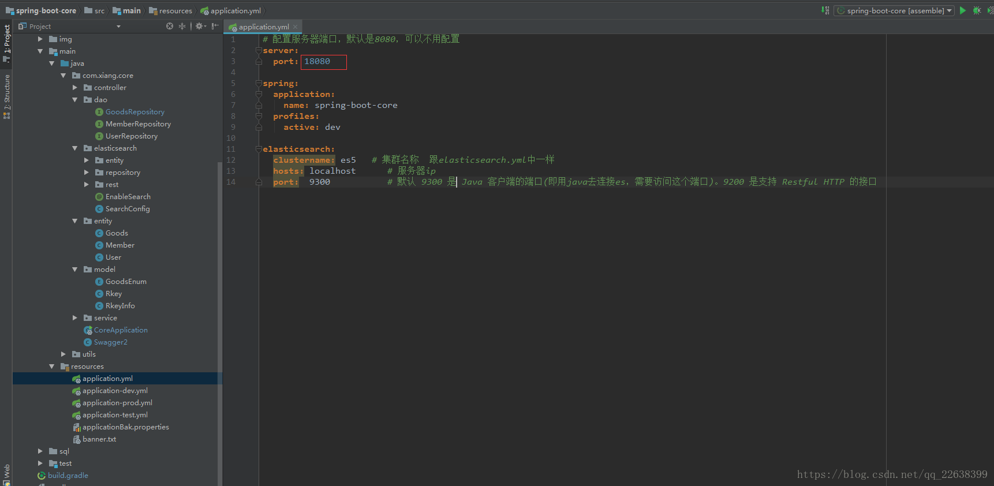Select application-dev.yml in the project tree
994x486 pixels.
114,391
